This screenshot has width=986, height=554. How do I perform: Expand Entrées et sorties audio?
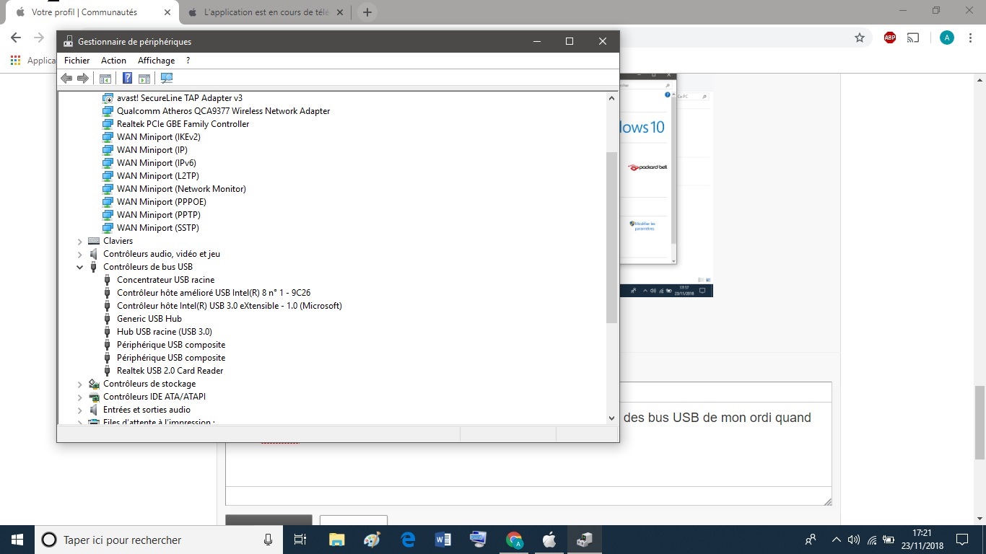pyautogui.click(x=80, y=410)
